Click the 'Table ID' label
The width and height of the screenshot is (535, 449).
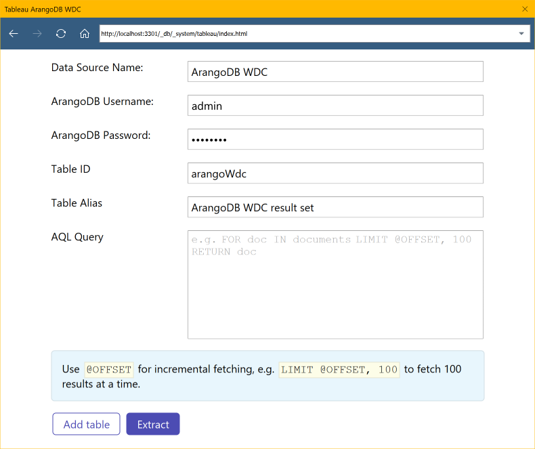[70, 169]
